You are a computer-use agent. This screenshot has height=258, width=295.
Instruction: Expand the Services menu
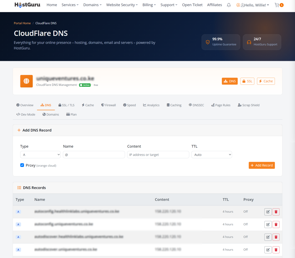coord(70,5)
